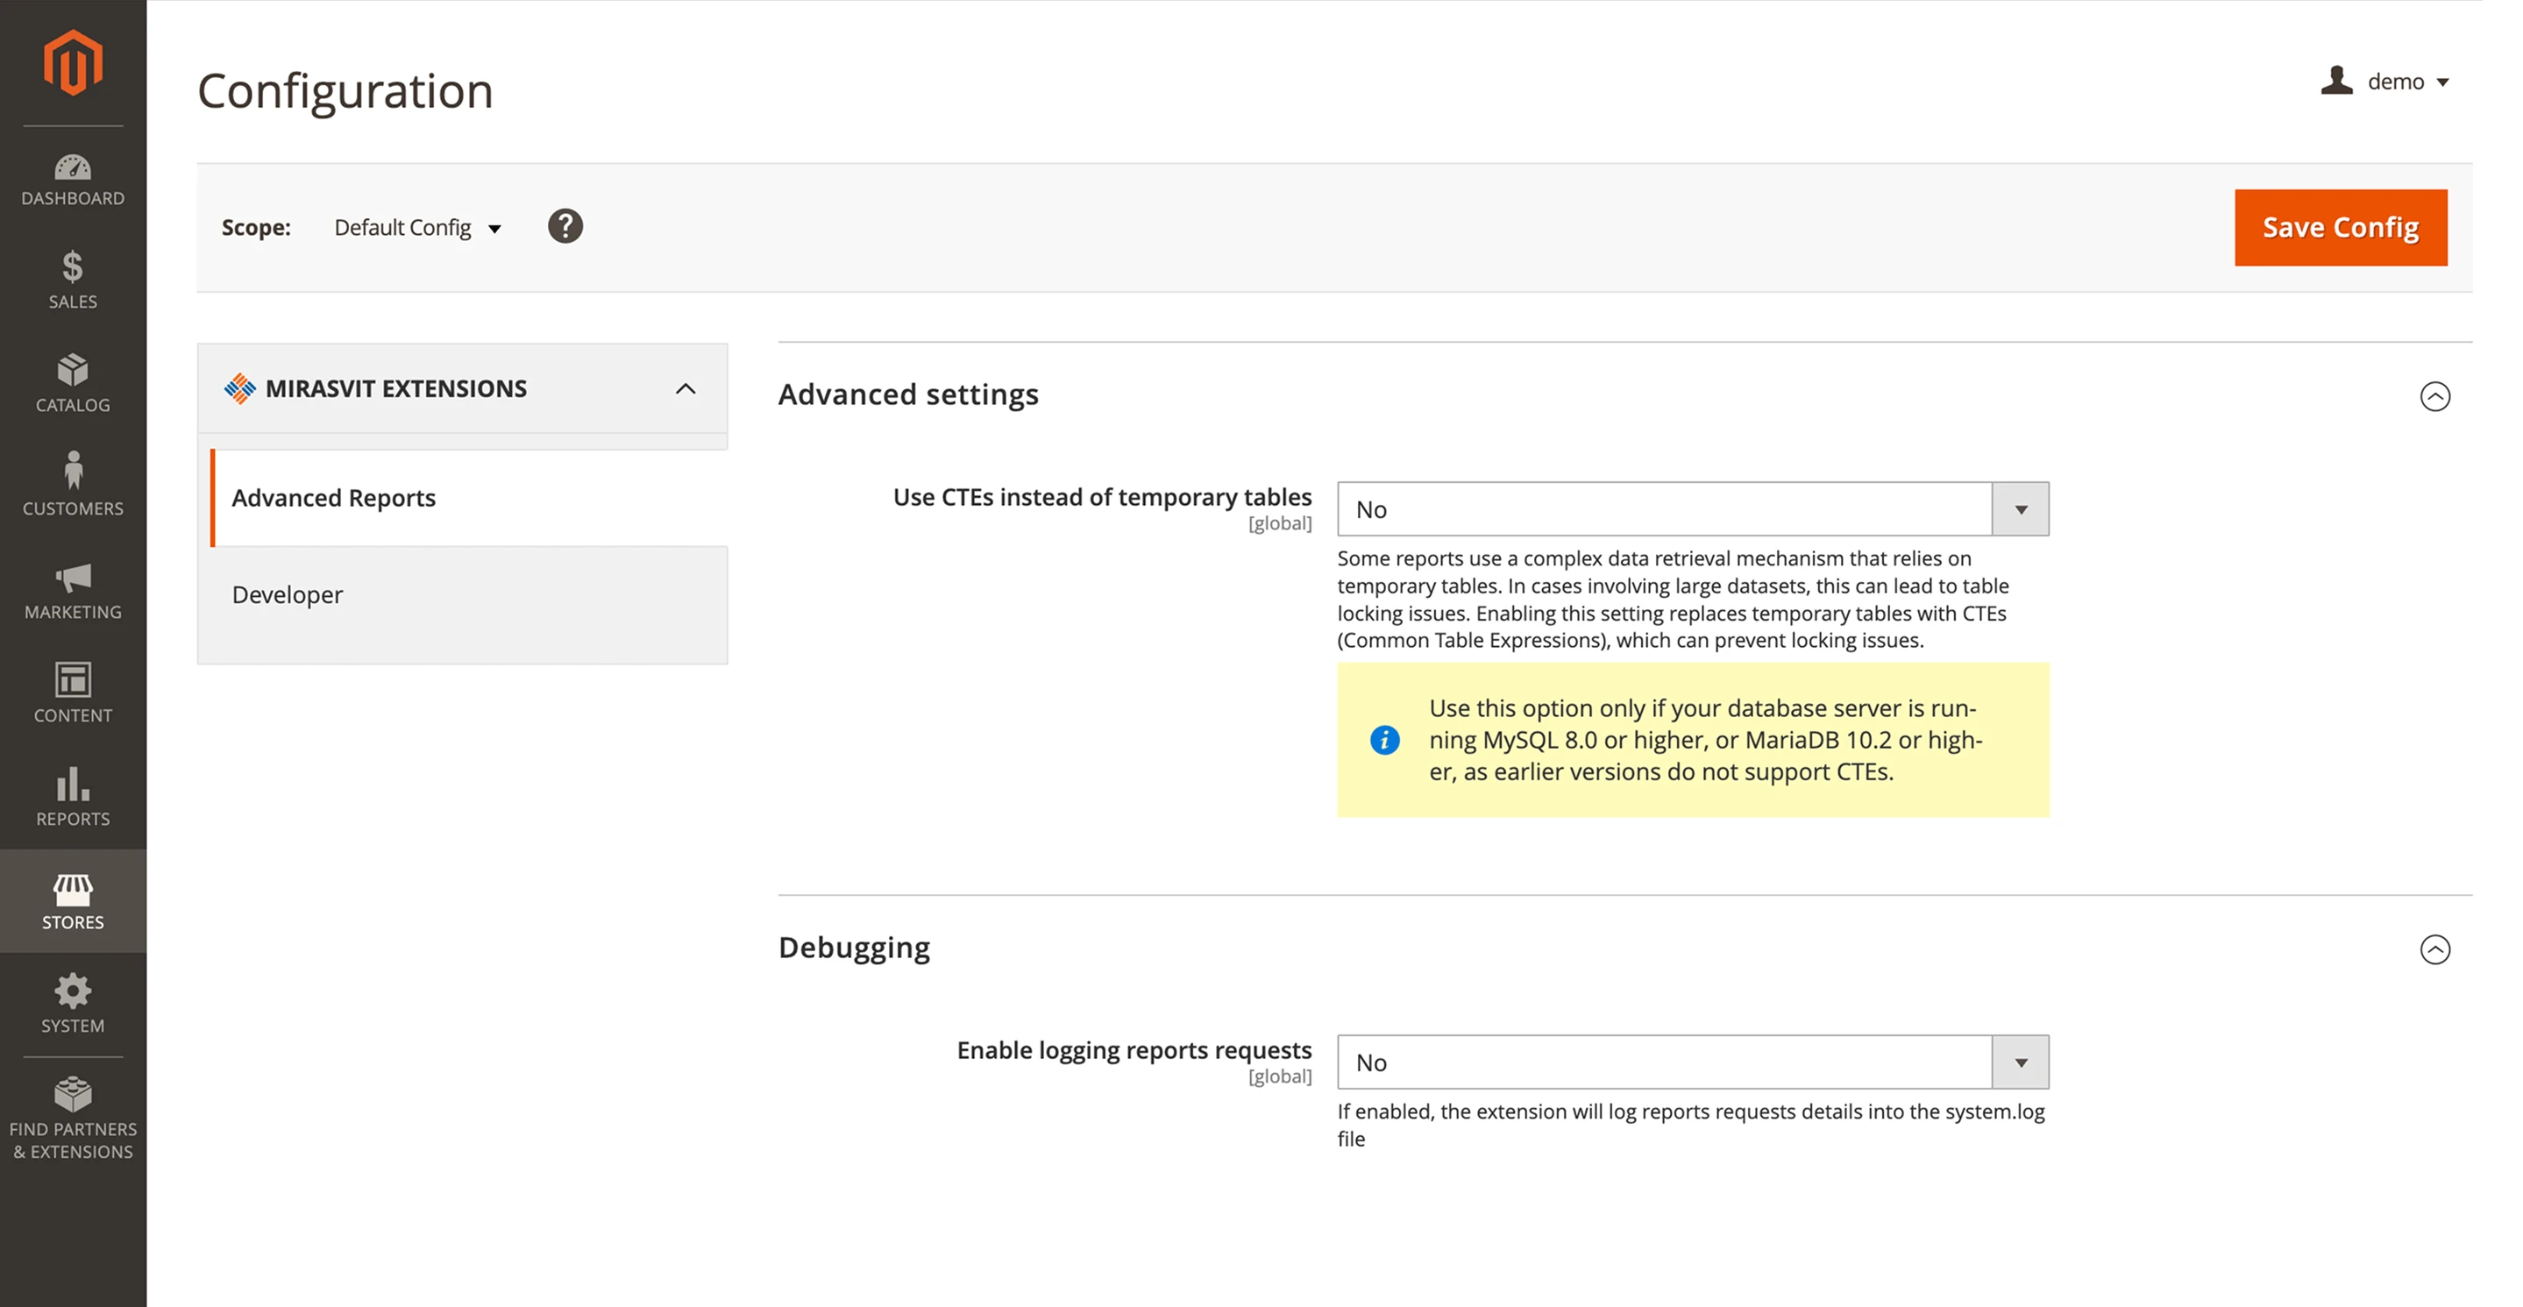The height and width of the screenshot is (1307, 2523).
Task: Collapse the Mirasvit Extensions group
Action: pyautogui.click(x=686, y=388)
